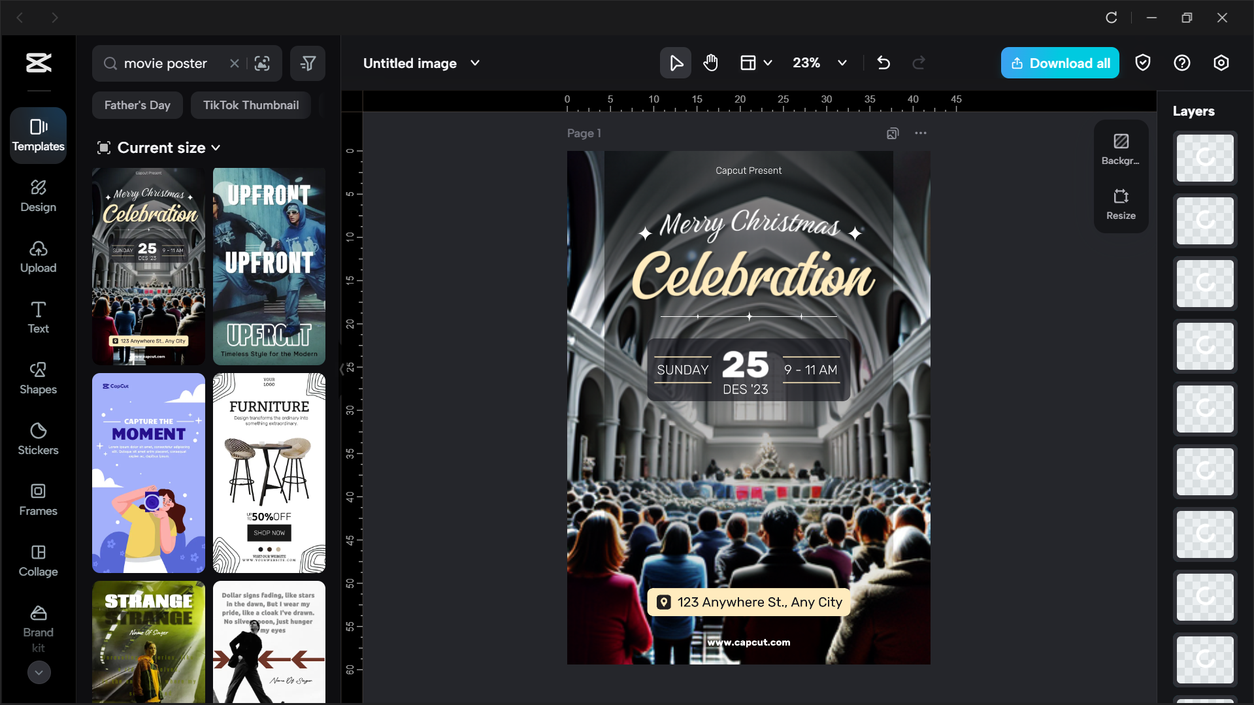1254x705 pixels.
Task: Open Page 1 more options menu
Action: click(x=920, y=133)
